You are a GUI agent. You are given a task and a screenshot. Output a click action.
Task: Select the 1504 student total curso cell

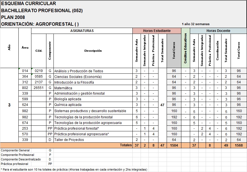point(174,145)
